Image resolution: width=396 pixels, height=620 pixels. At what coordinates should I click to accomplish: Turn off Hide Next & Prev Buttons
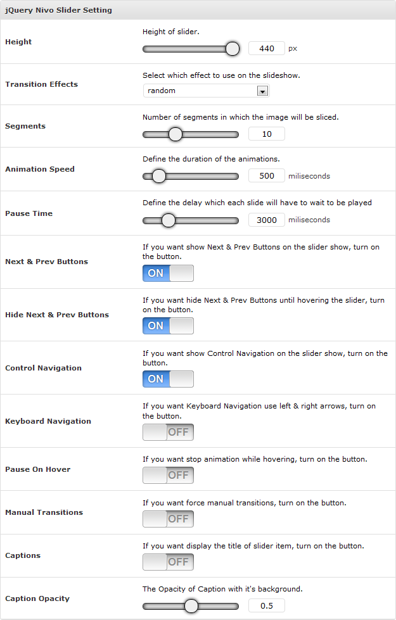pos(168,326)
